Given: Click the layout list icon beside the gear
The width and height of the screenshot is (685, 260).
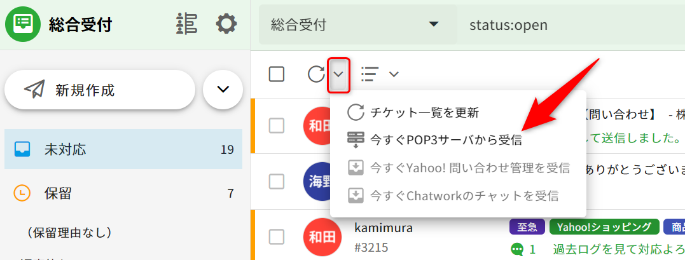Looking at the screenshot, I should (x=186, y=24).
